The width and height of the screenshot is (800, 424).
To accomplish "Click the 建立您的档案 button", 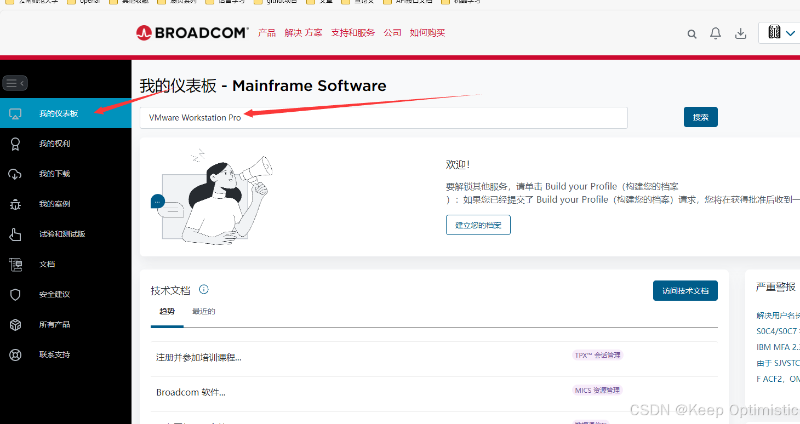I will click(x=478, y=225).
